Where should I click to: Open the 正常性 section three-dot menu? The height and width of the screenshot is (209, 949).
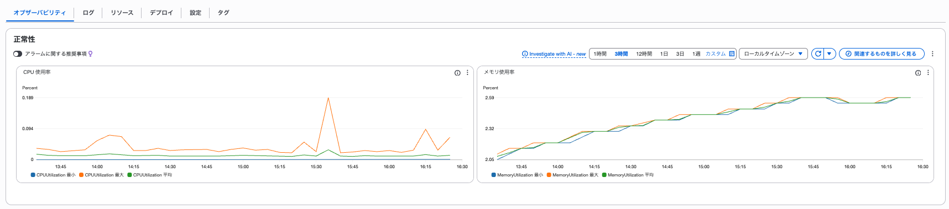click(932, 54)
